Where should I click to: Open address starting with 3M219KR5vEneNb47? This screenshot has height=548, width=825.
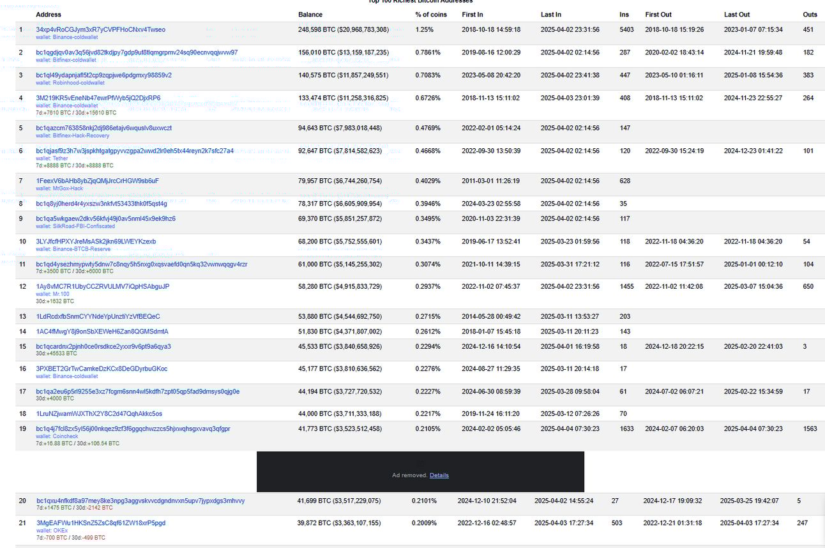(98, 98)
